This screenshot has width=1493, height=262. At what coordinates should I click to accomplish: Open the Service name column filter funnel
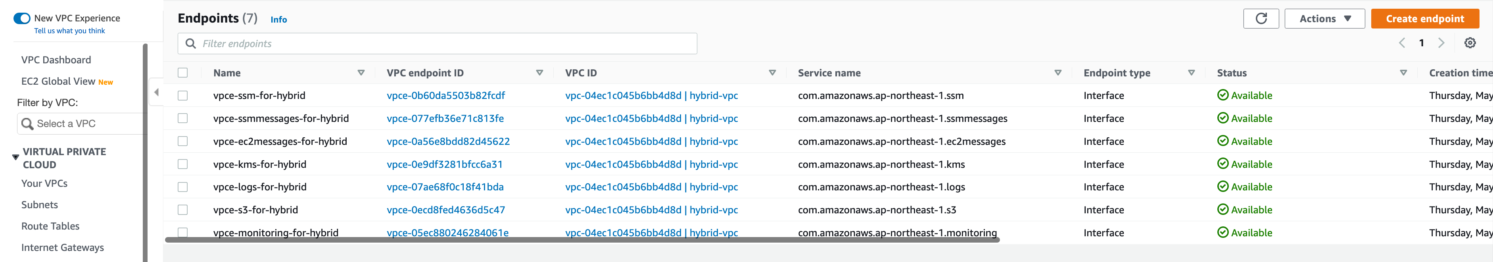pos(1057,73)
